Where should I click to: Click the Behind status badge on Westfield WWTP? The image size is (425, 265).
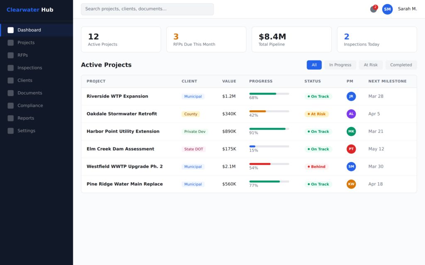pos(317,166)
